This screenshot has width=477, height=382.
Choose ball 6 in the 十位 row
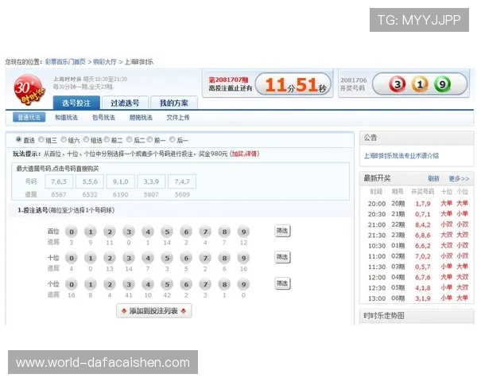[186, 259]
